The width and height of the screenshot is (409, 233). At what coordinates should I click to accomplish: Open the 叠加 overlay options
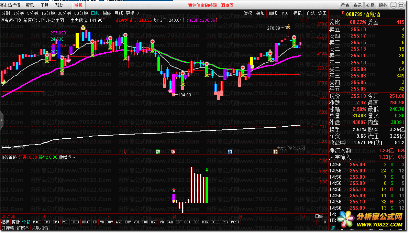tap(260, 13)
